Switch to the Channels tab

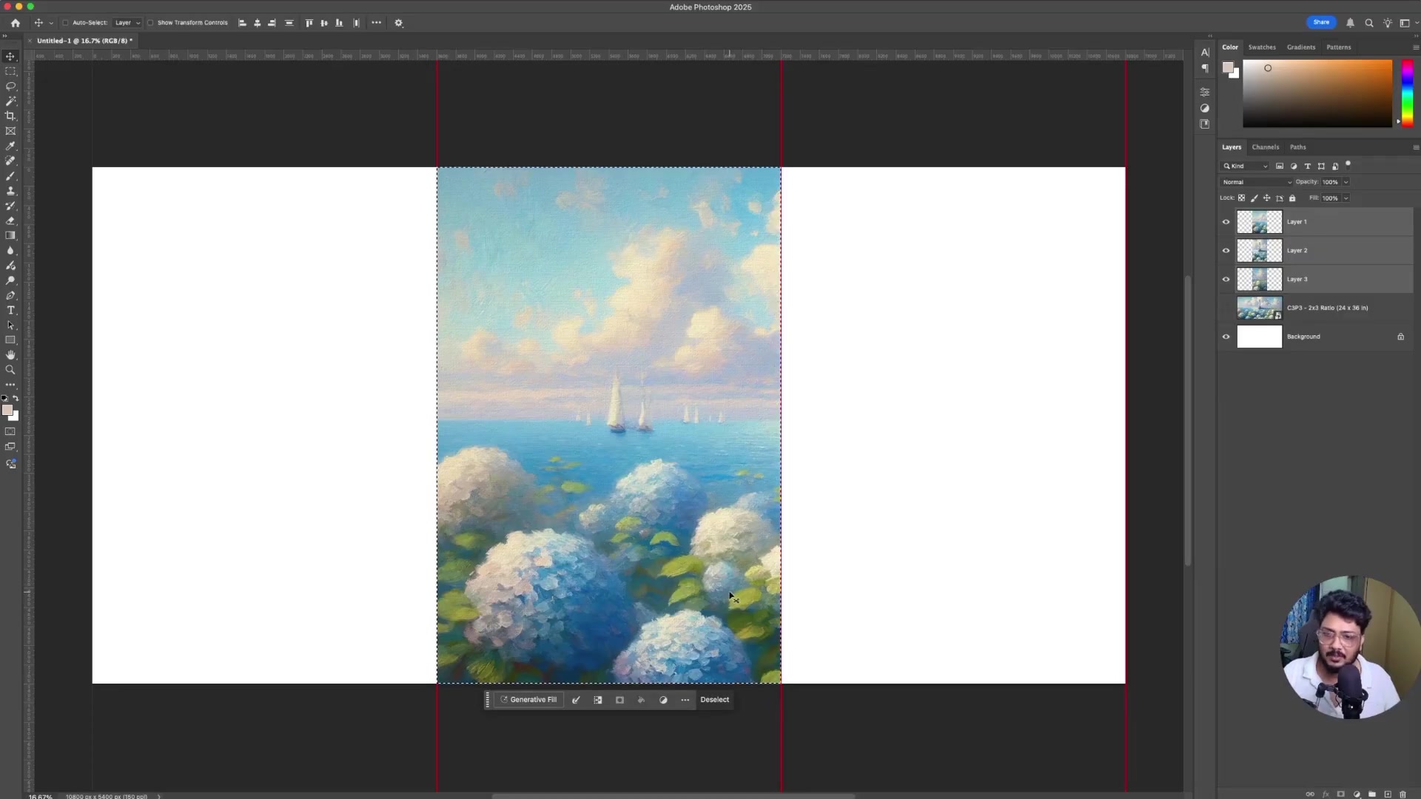(1265, 147)
